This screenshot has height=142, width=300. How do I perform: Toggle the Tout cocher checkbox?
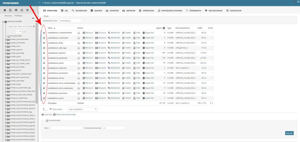51,109
